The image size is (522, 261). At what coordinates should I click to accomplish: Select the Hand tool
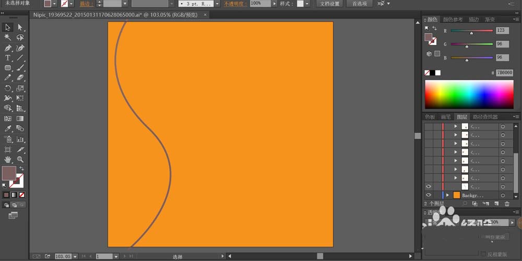(x=8, y=159)
